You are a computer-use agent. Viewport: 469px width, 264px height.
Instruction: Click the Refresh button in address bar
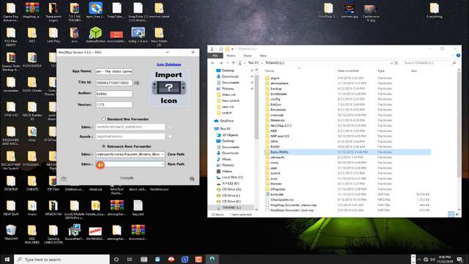[x=396, y=63]
